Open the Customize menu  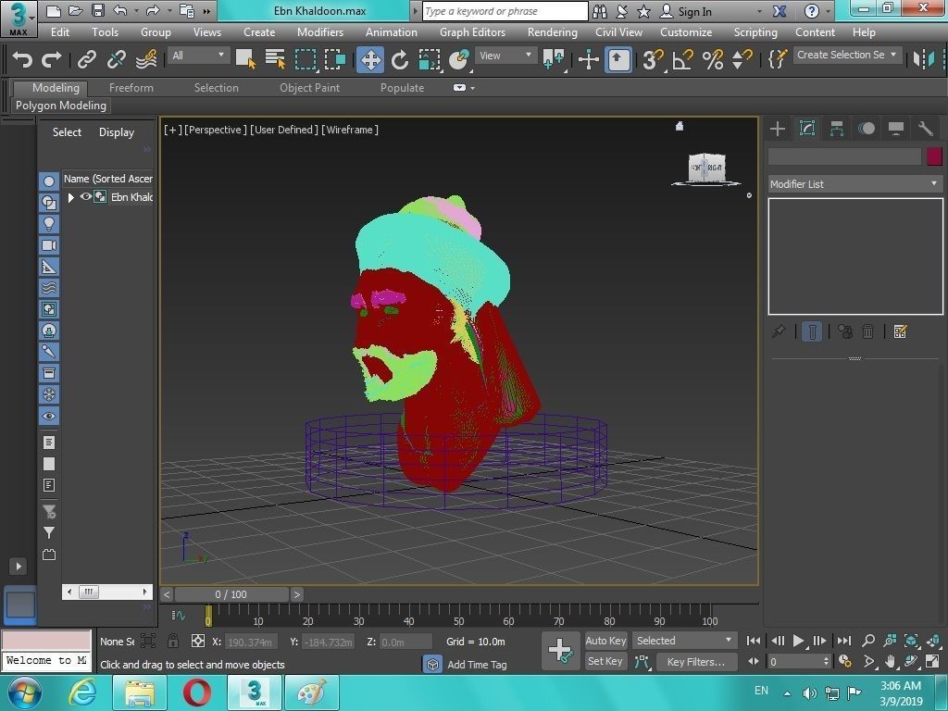pos(686,32)
